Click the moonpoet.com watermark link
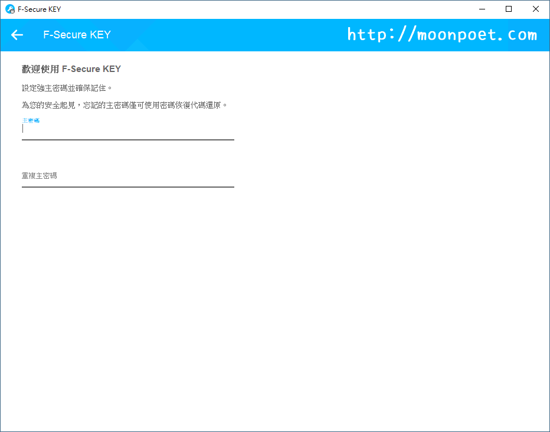Image resolution: width=550 pixels, height=432 pixels. [x=443, y=34]
